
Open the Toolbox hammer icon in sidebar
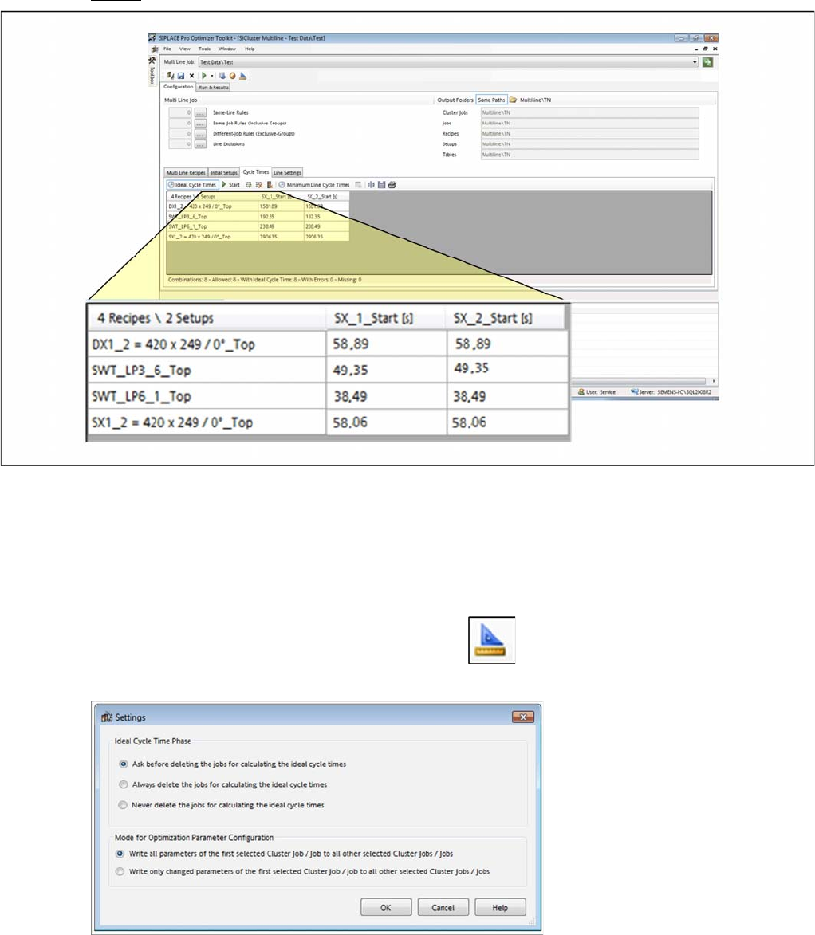click(152, 61)
